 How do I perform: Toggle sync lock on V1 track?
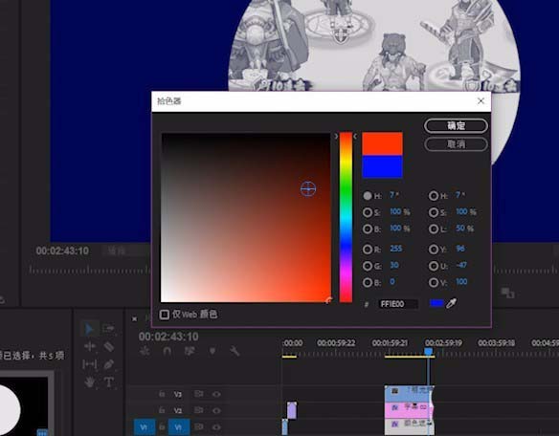[x=198, y=426]
